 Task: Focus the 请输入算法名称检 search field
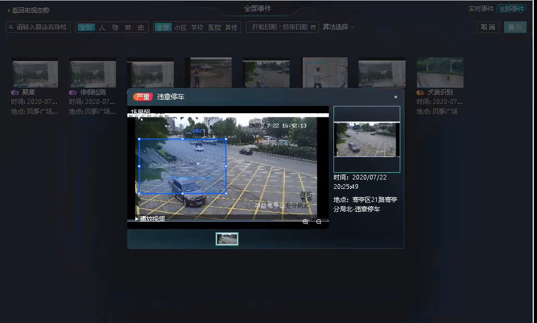pos(38,27)
